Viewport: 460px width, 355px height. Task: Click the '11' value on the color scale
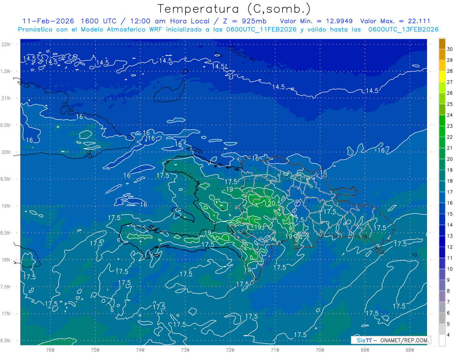[x=450, y=258]
